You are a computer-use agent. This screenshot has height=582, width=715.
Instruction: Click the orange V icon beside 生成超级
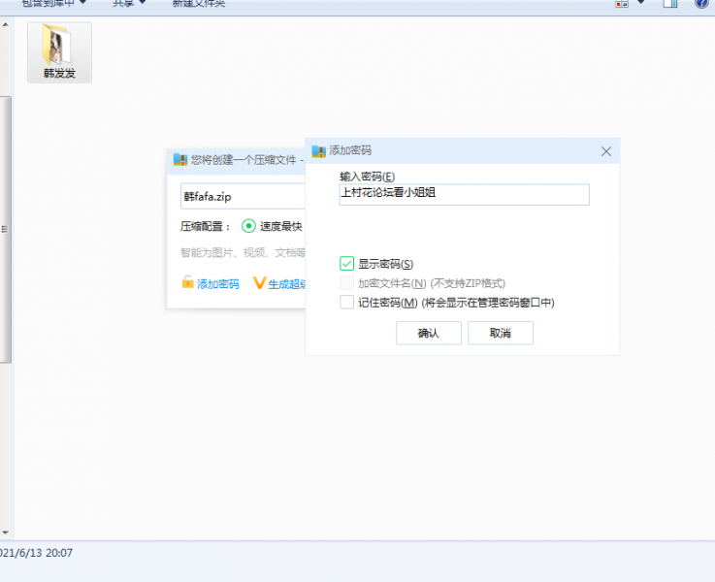point(258,283)
